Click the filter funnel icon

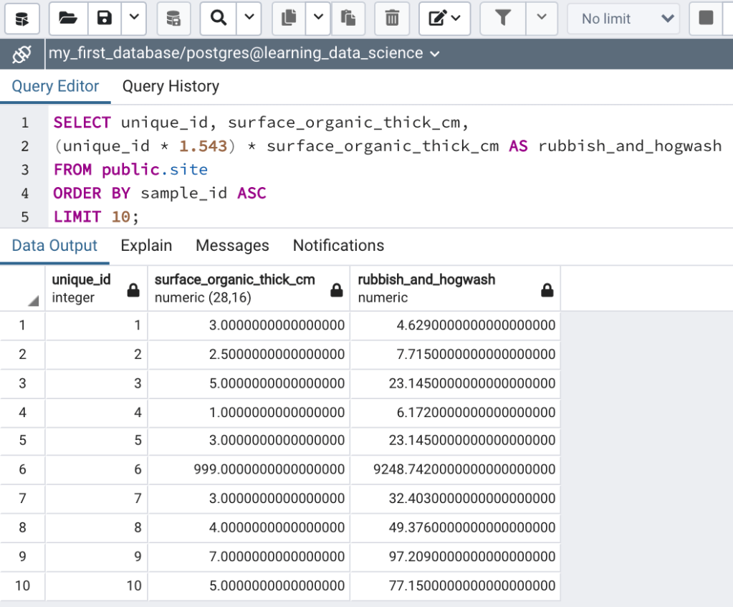coord(503,18)
